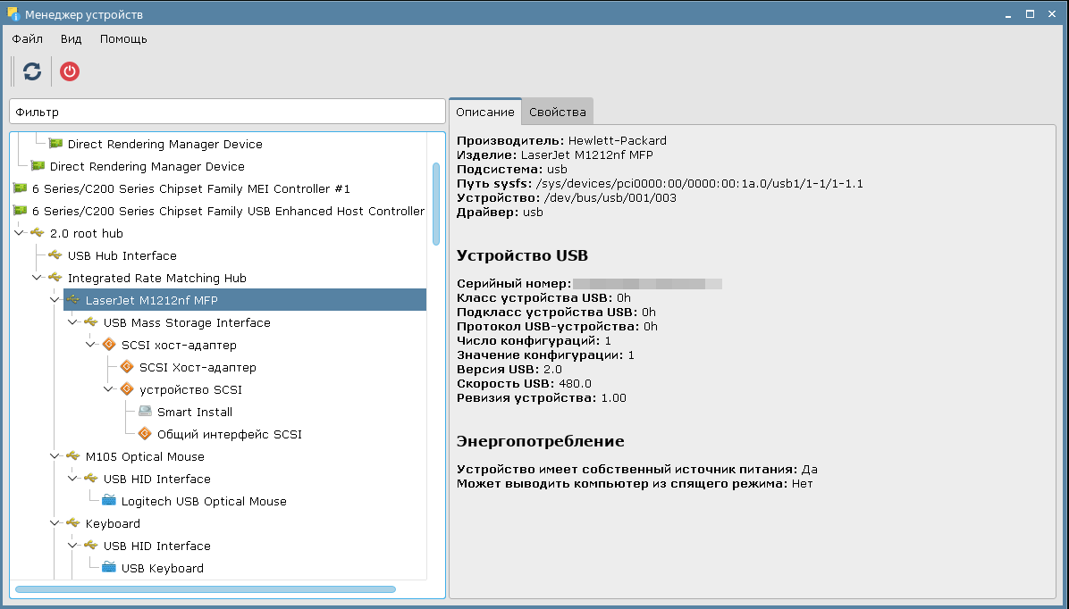
Task: Collapse the 2.0 root hub node
Action: click(x=20, y=233)
